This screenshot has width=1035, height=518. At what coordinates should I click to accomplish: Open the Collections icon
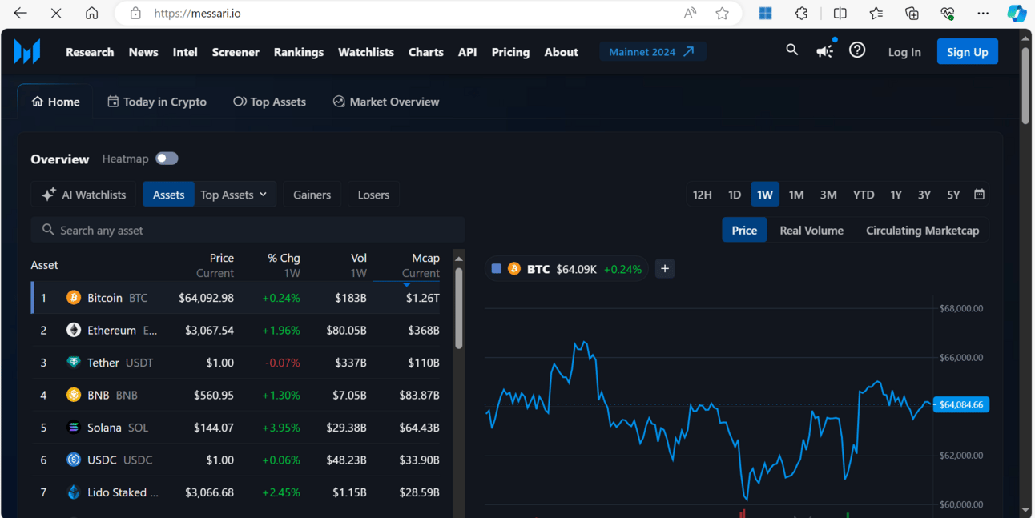tap(912, 13)
